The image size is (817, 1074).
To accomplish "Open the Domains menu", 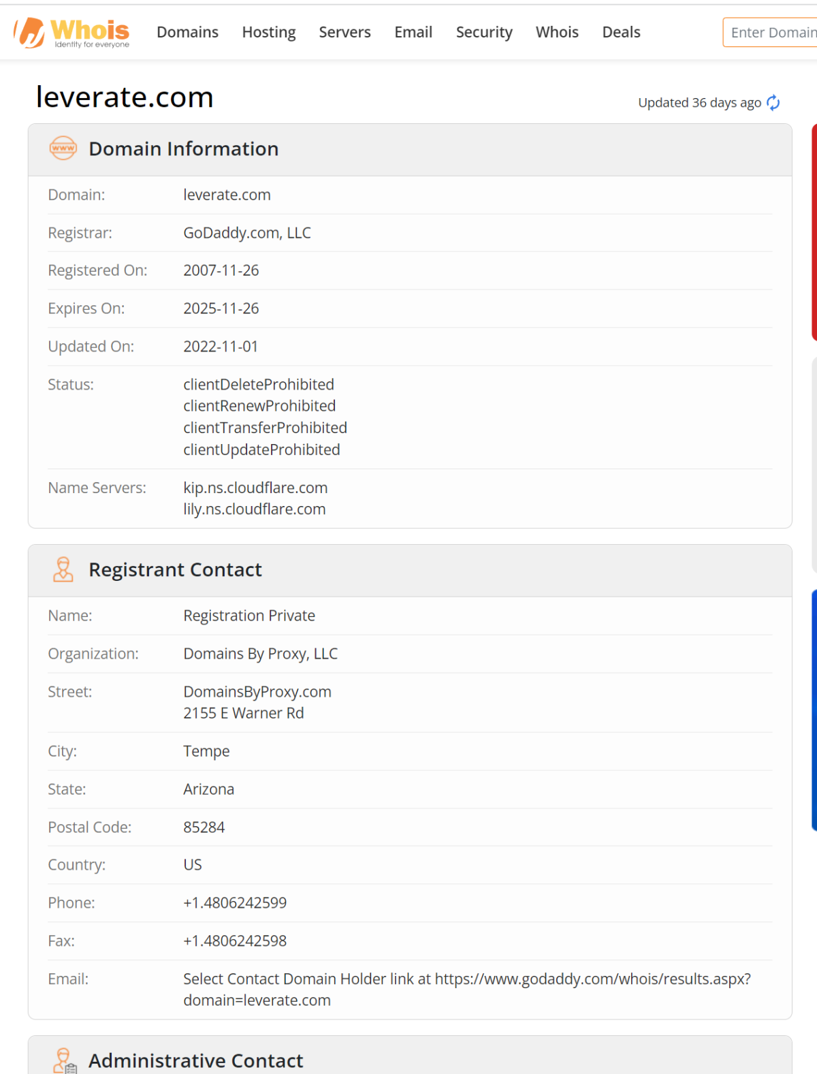I will 187,32.
